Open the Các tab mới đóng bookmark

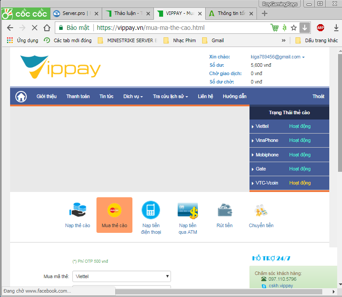pyautogui.click(x=68, y=40)
